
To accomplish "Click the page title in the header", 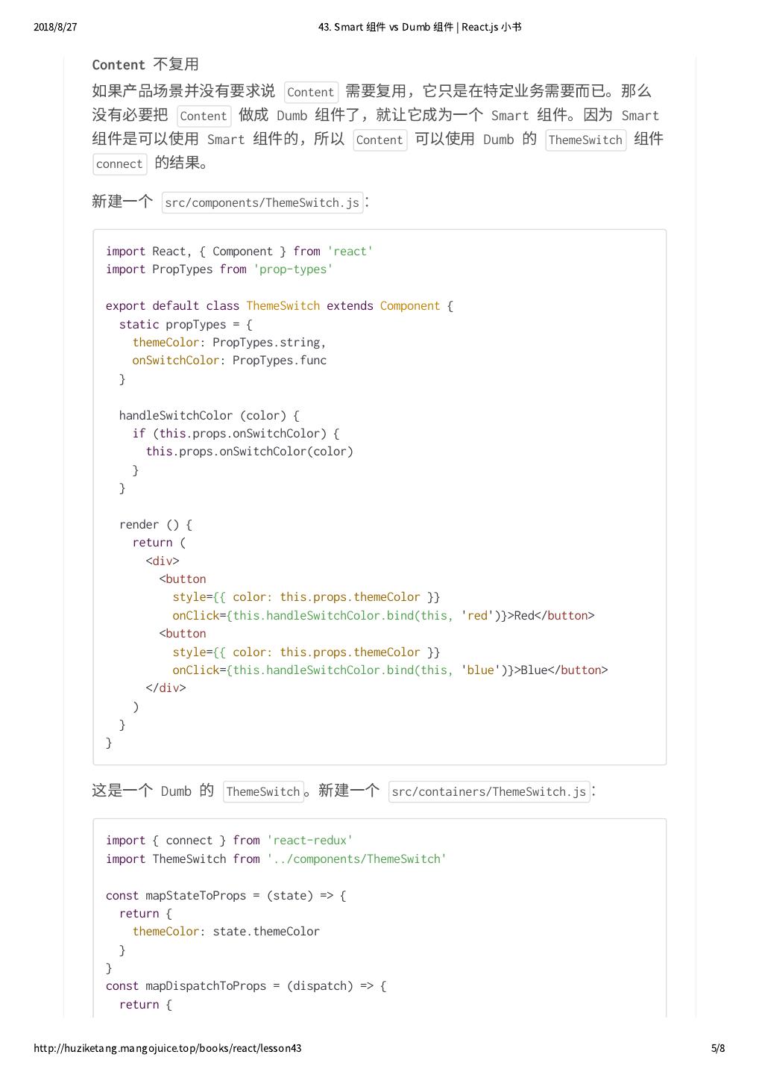I will pos(420,28).
